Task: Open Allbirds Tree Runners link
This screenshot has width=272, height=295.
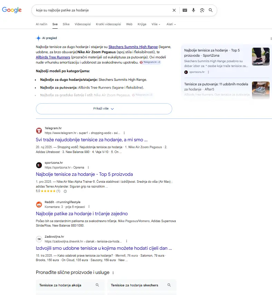Action: pos(53,57)
